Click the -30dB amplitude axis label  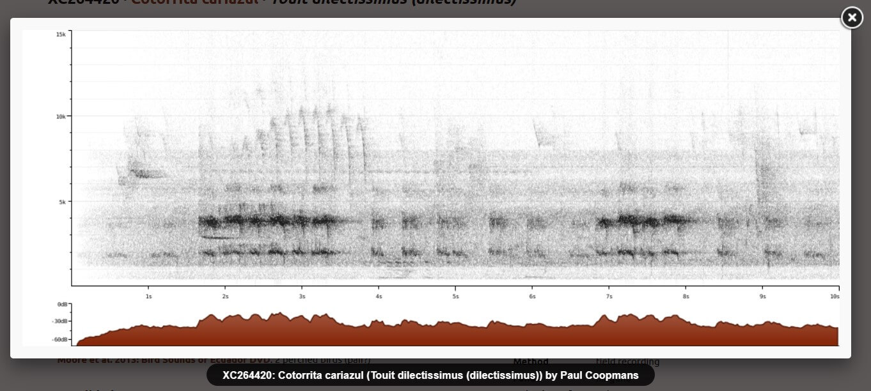click(x=61, y=321)
